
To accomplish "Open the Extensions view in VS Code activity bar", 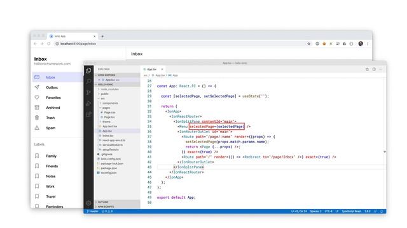I will [88, 114].
